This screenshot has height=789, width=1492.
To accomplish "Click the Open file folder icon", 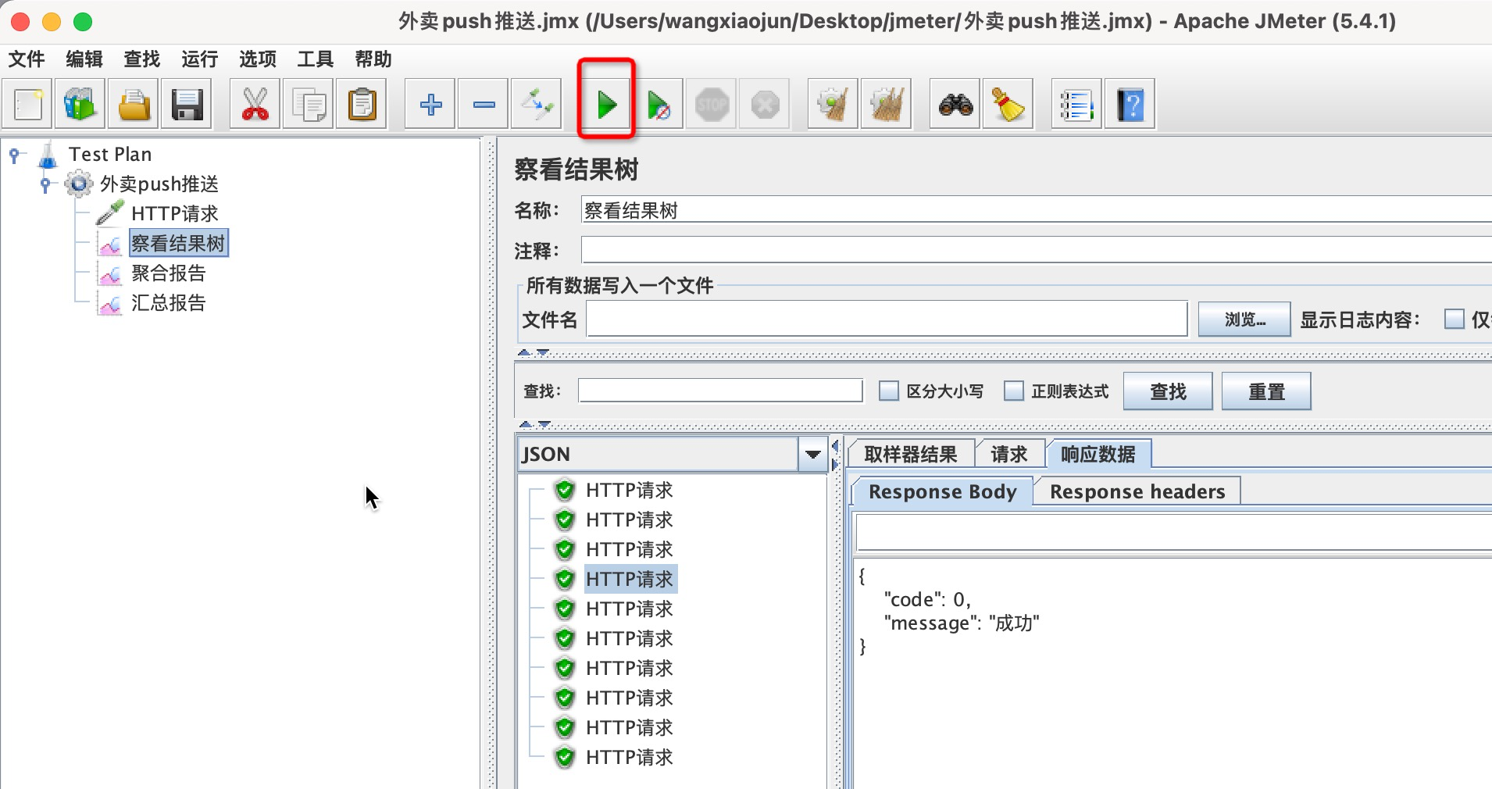I will [x=134, y=104].
